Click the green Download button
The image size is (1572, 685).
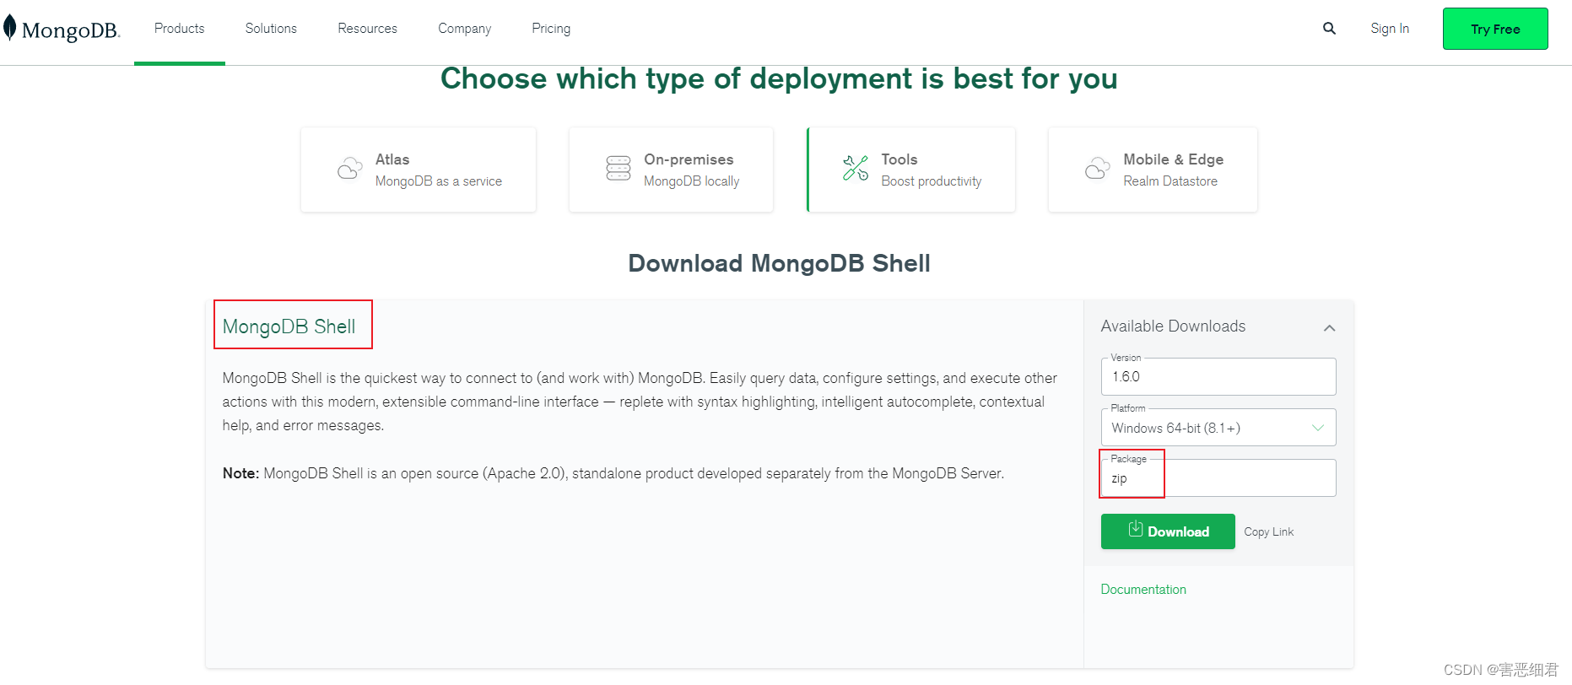pos(1168,531)
